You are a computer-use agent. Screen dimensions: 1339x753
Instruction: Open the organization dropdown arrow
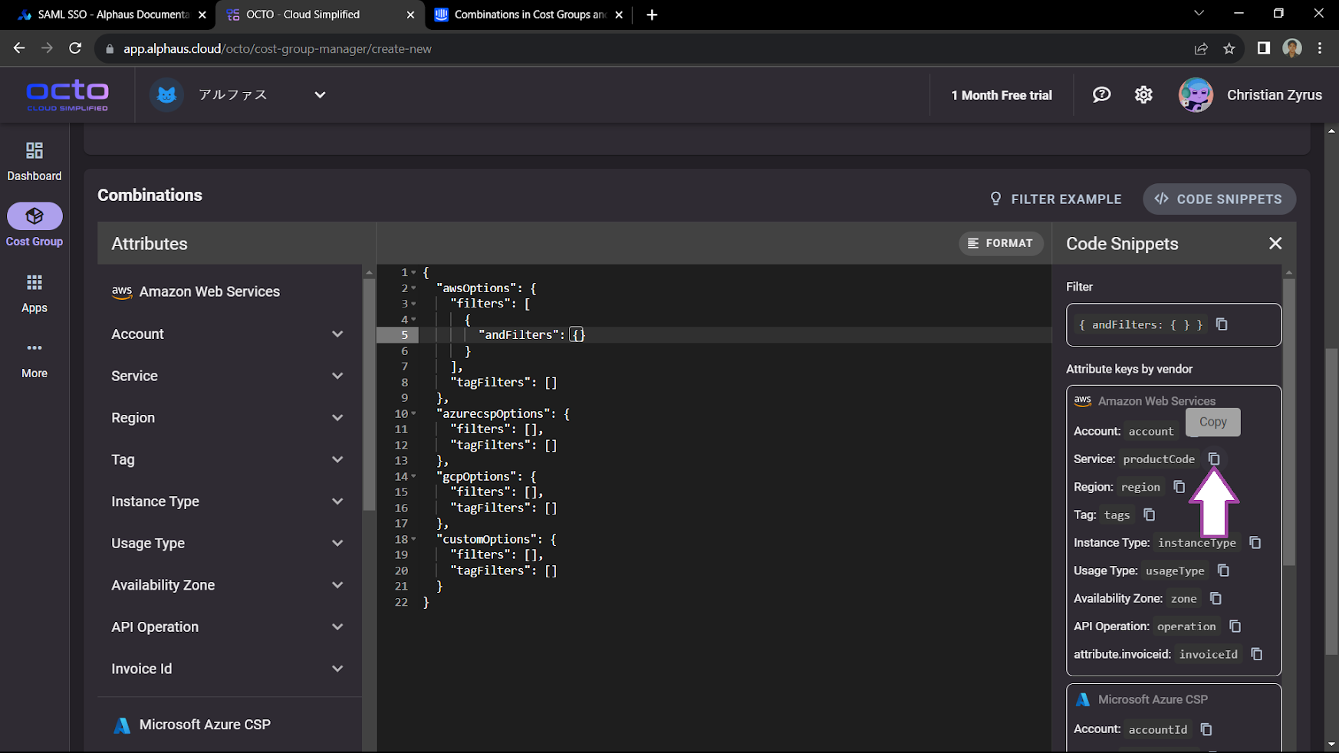[320, 95]
